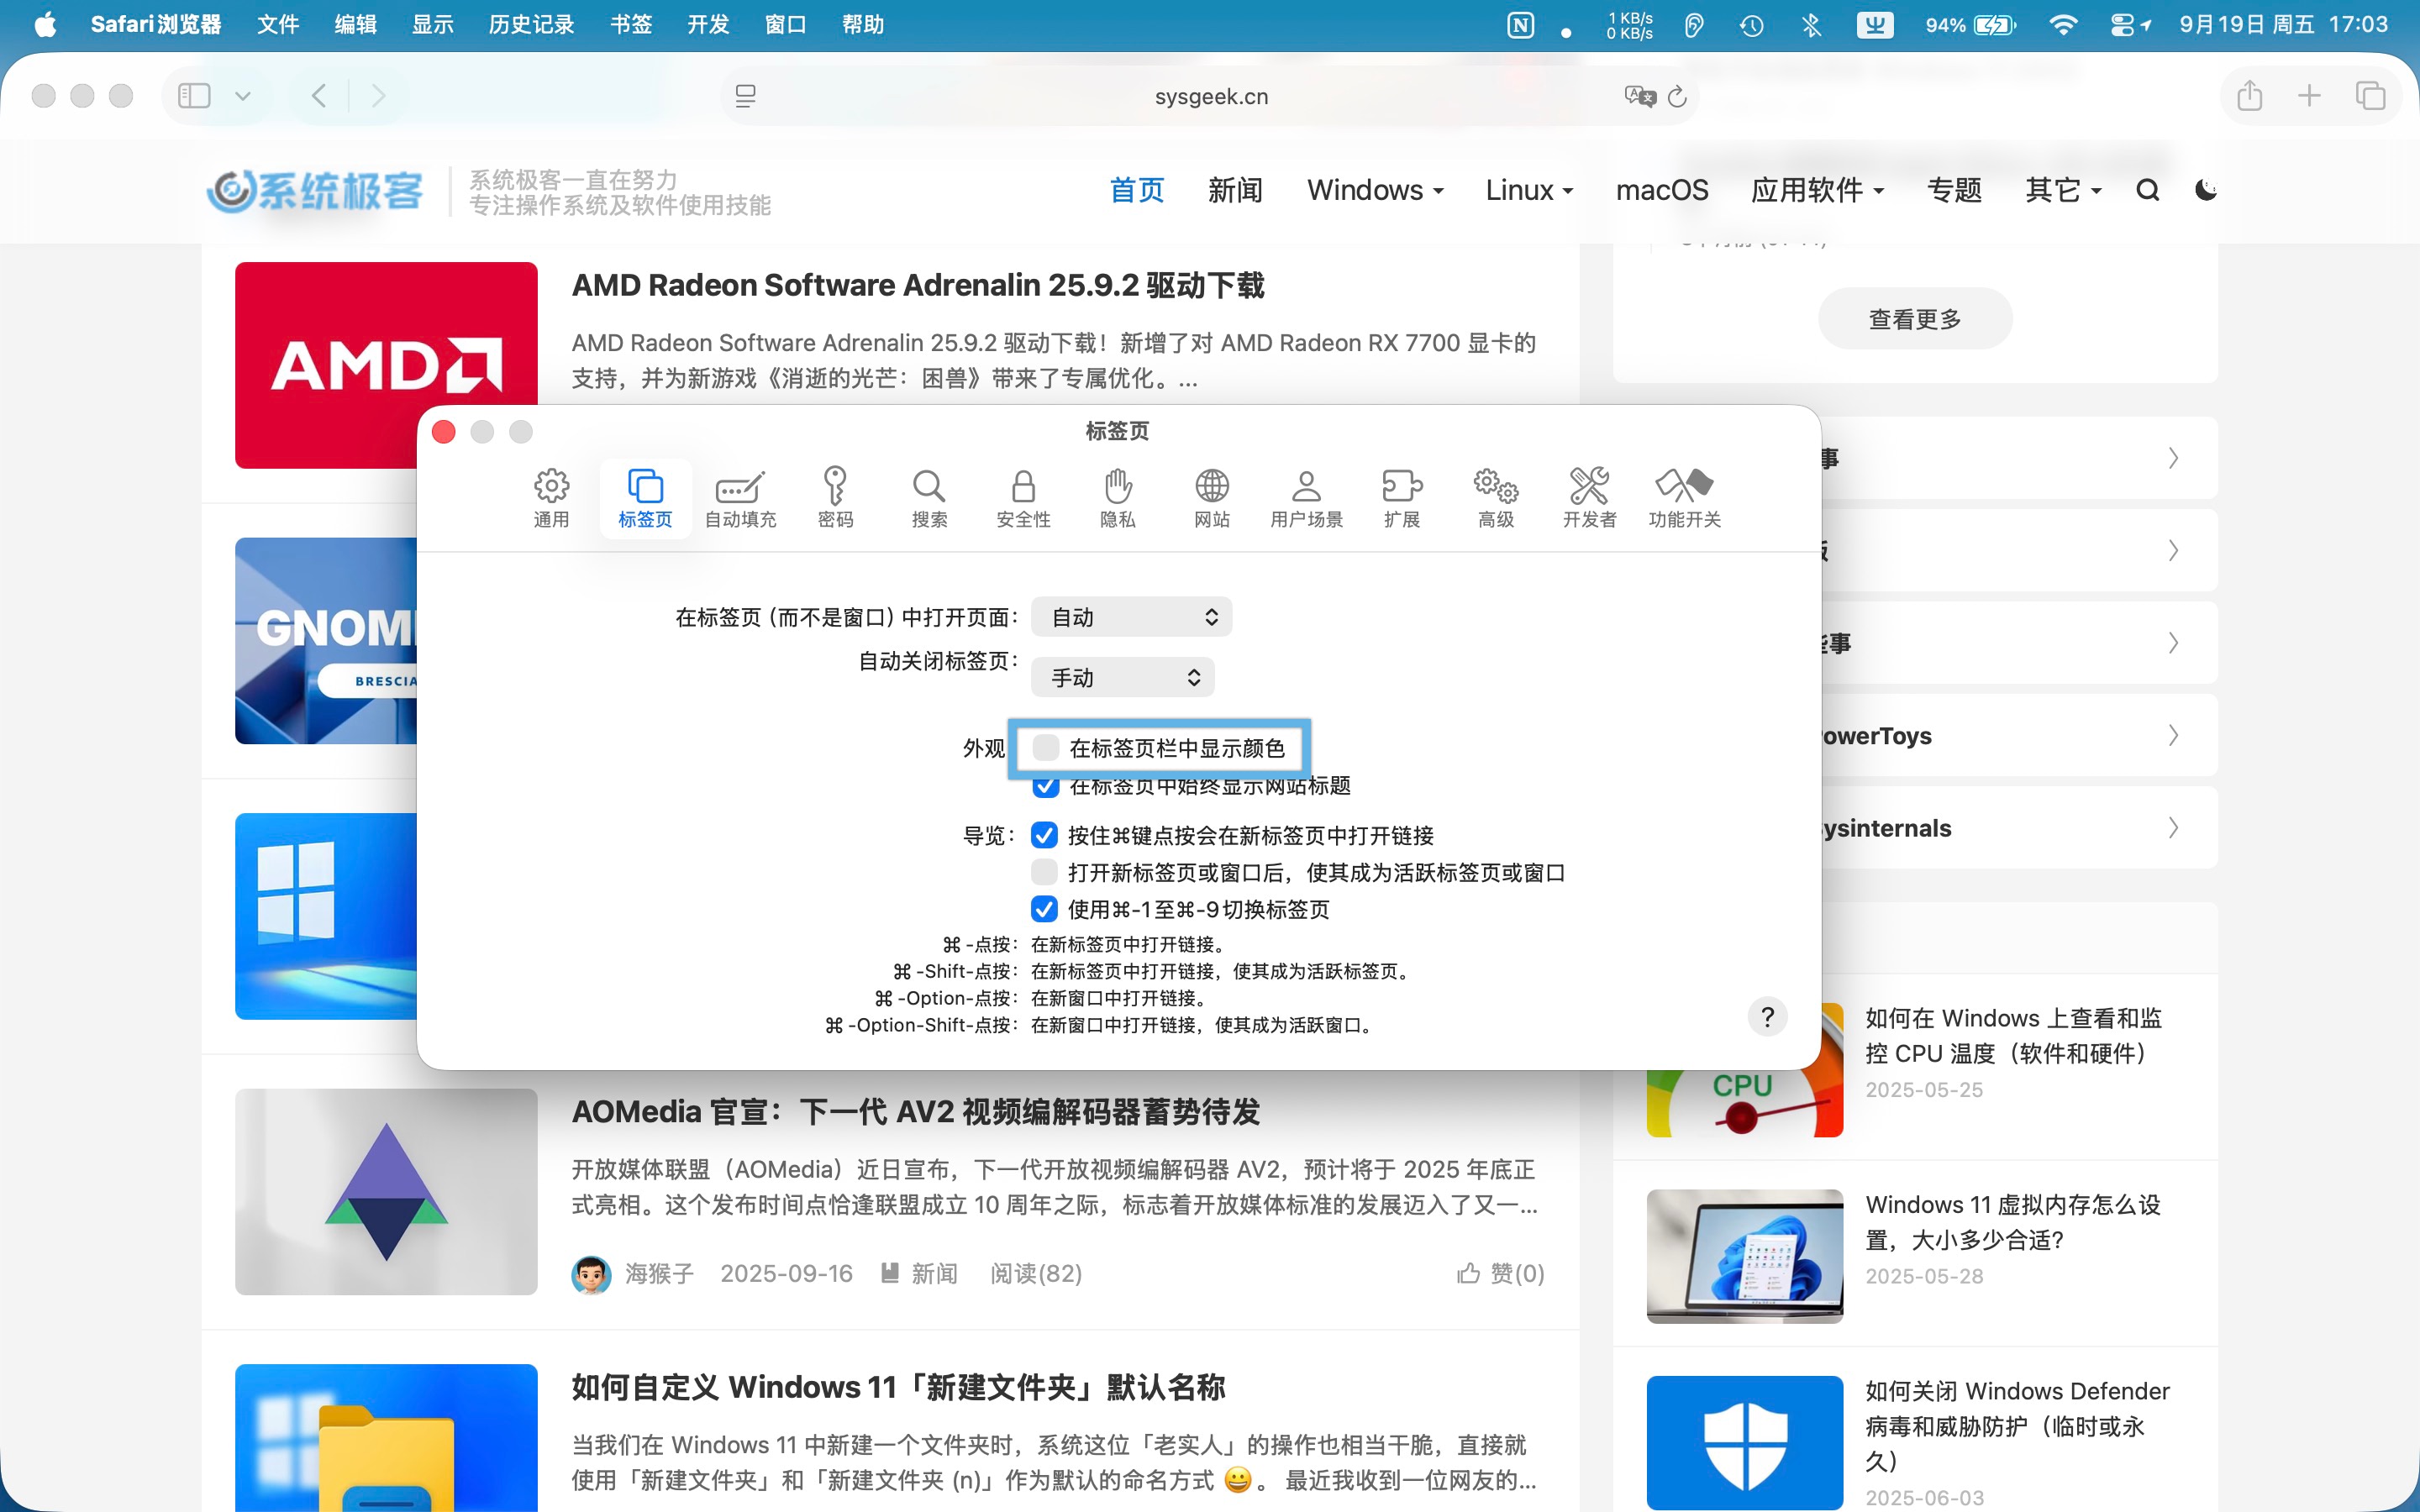Screen dimensions: 2420x1512
Task: Expand the 其它 menu on the website
Action: (2062, 190)
